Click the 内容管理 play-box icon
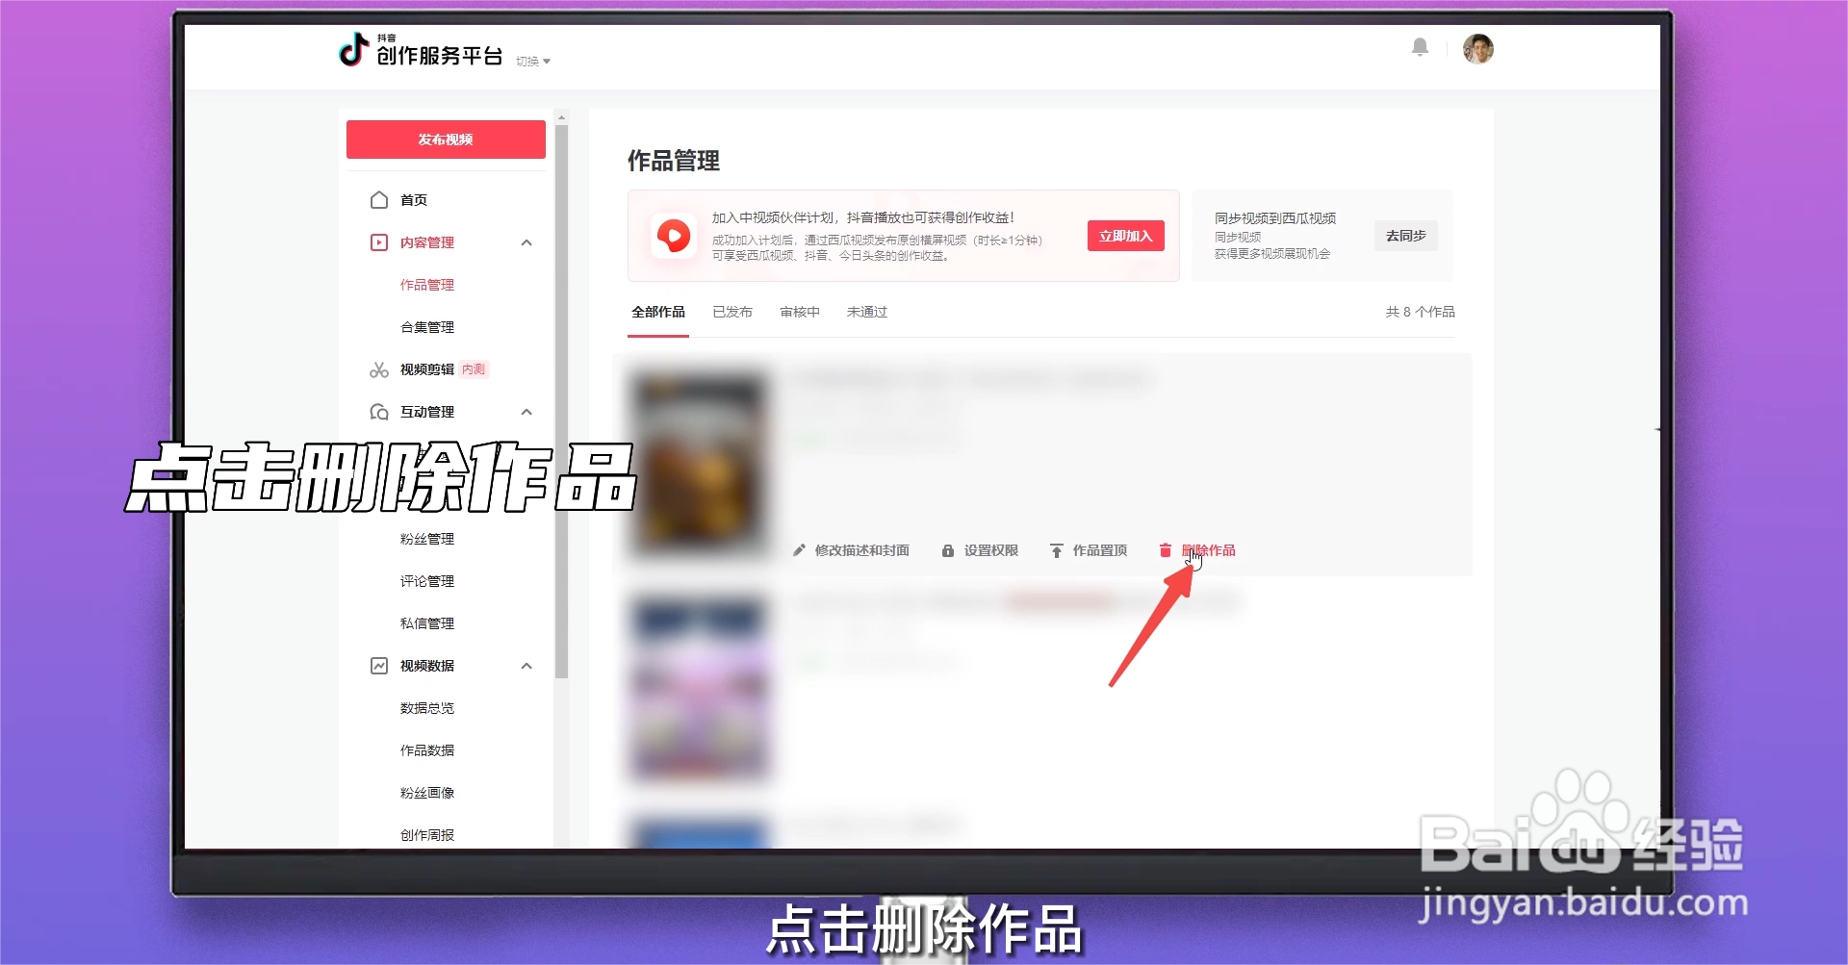The height and width of the screenshot is (965, 1848). (379, 241)
